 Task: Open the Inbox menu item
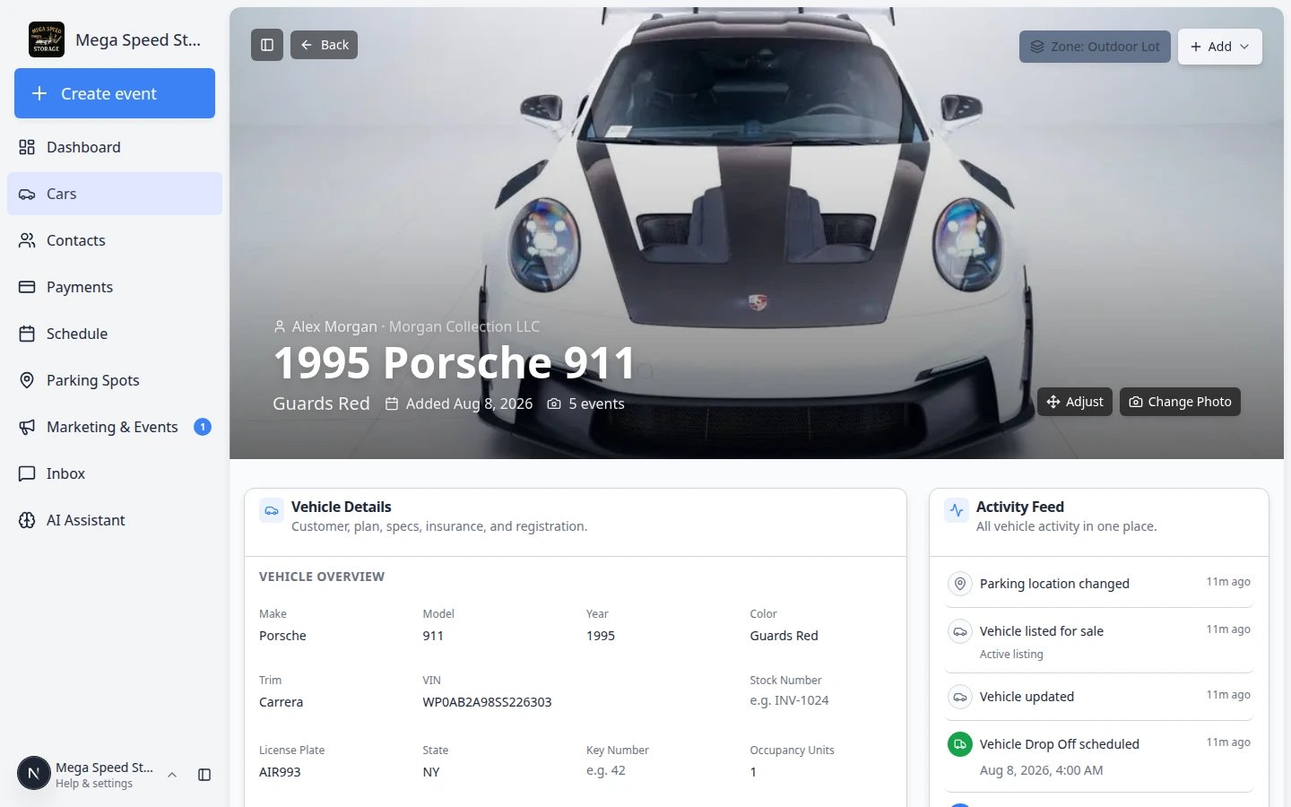pyautogui.click(x=115, y=473)
